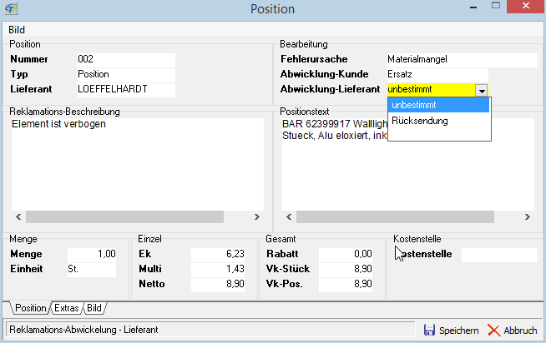Click the Lieferant field LOEFFELHARDT
Viewport: 546px width, 343px height.
124,88
